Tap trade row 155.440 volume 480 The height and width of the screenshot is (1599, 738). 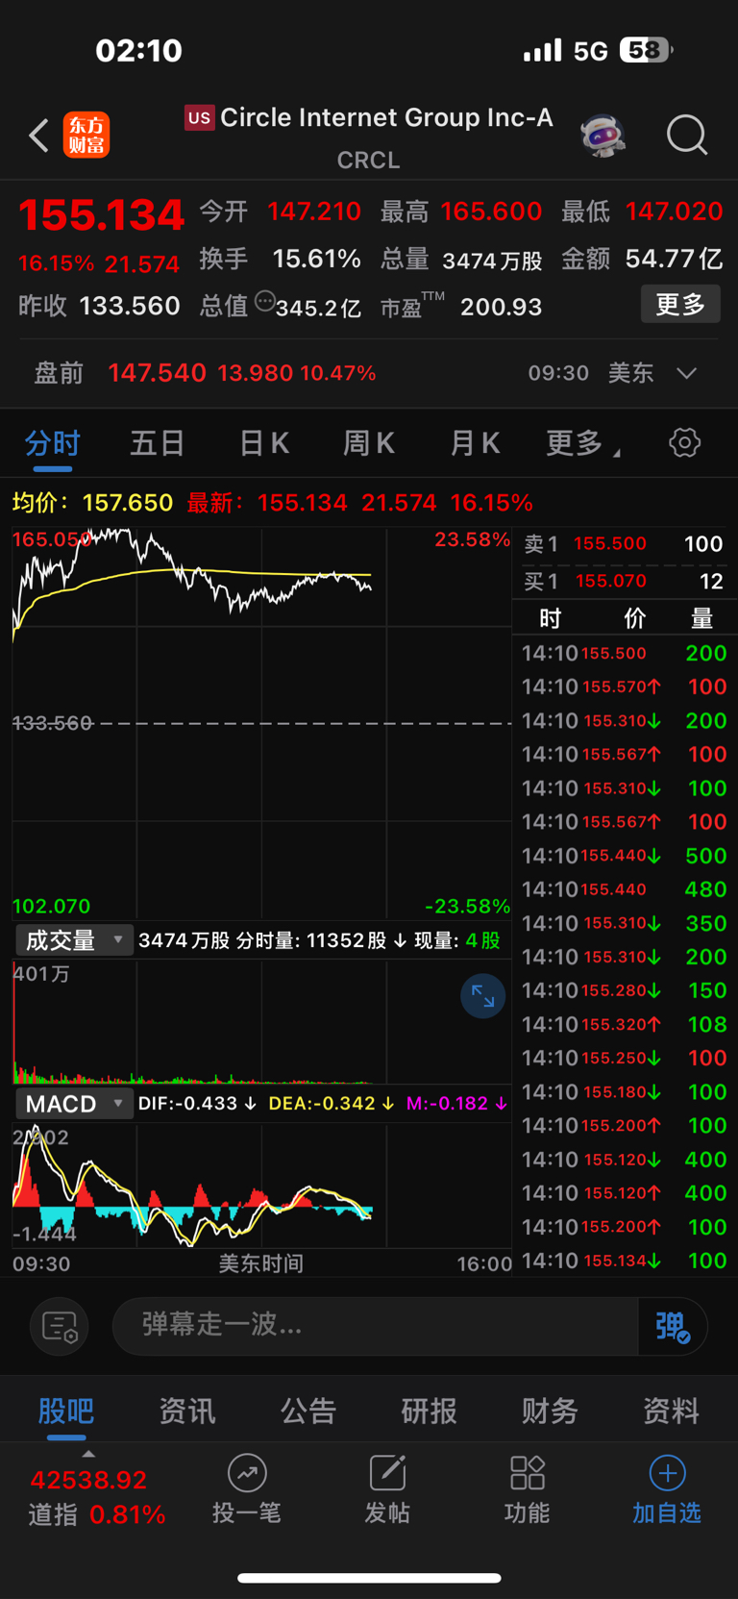click(625, 889)
